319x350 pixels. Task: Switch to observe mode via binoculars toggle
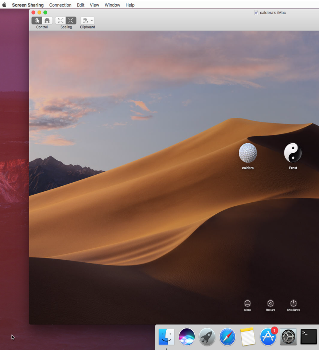[47, 20]
